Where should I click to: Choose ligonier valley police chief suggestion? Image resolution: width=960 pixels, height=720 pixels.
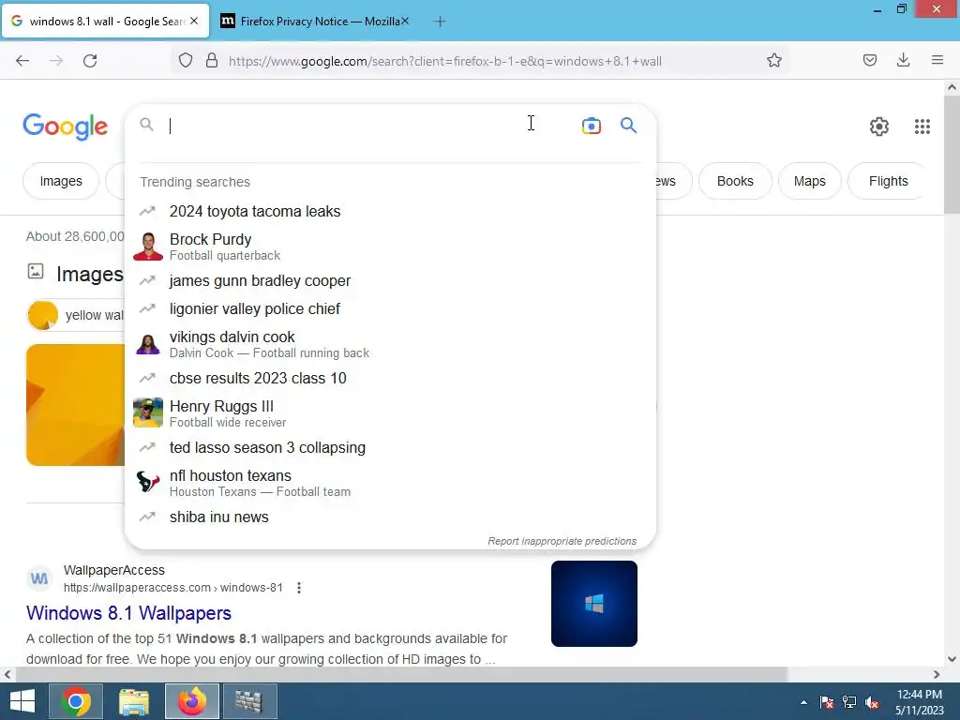tap(390, 308)
